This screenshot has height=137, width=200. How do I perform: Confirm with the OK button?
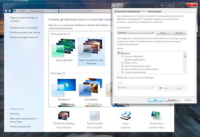pos(155,100)
